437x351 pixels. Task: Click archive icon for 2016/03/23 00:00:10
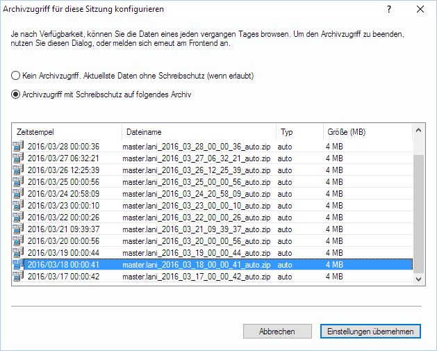point(18,205)
